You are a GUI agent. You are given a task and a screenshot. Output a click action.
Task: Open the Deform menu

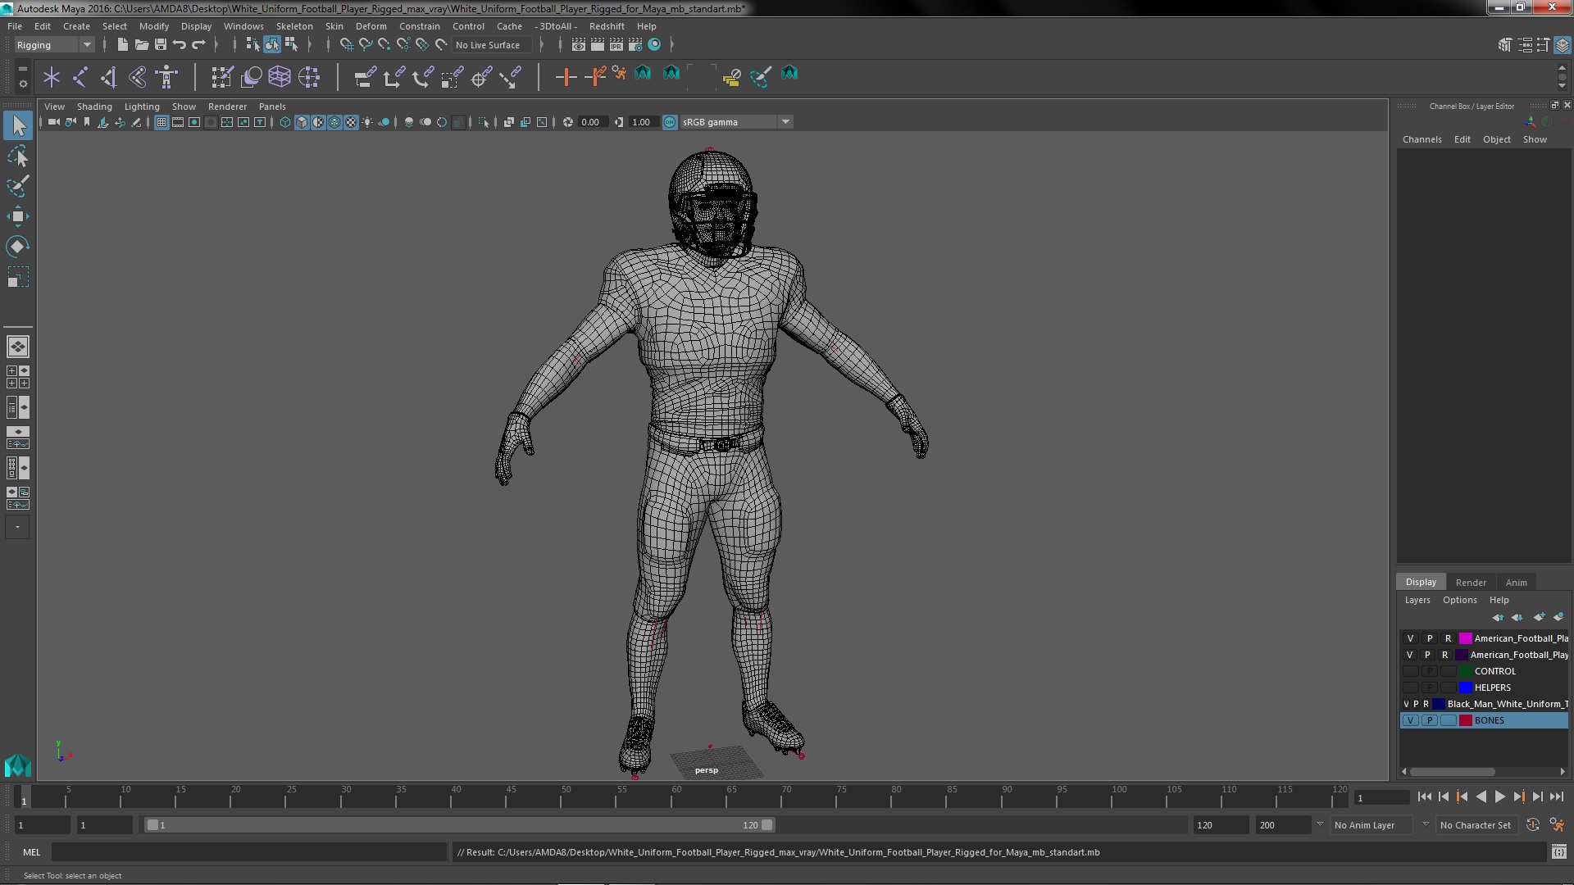coord(371,26)
